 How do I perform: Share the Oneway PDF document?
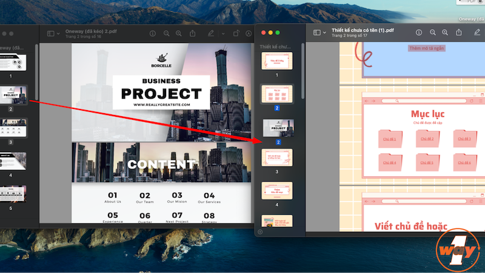pyautogui.click(x=192, y=33)
